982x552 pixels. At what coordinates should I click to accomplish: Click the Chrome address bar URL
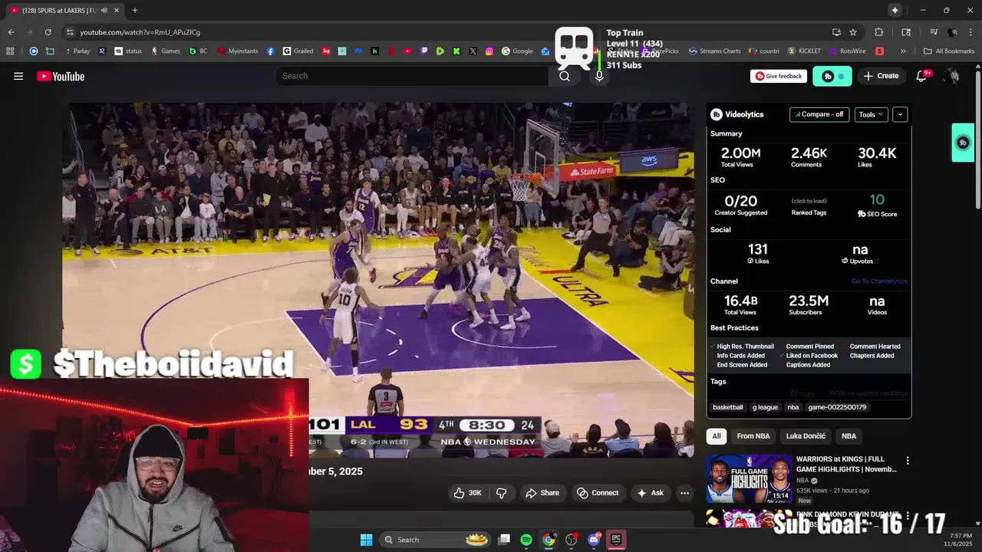[x=140, y=32]
